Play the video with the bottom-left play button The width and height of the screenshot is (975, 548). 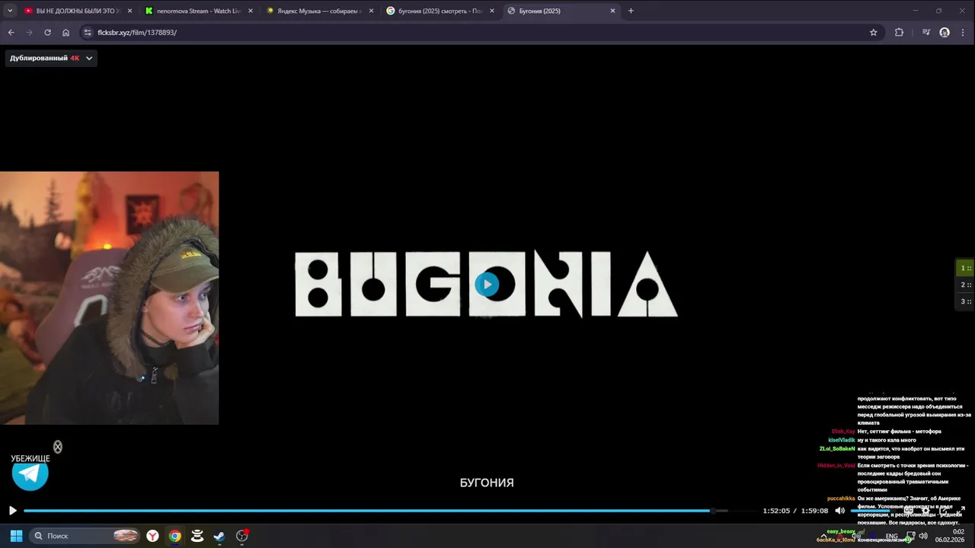tap(12, 511)
